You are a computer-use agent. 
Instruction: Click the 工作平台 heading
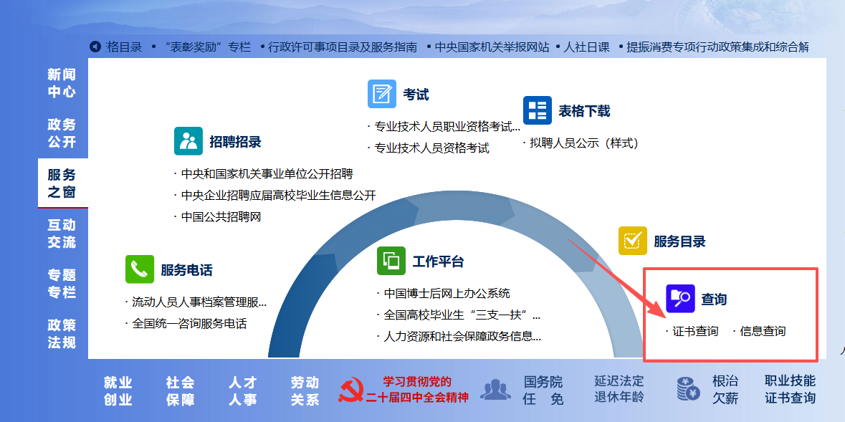click(438, 262)
